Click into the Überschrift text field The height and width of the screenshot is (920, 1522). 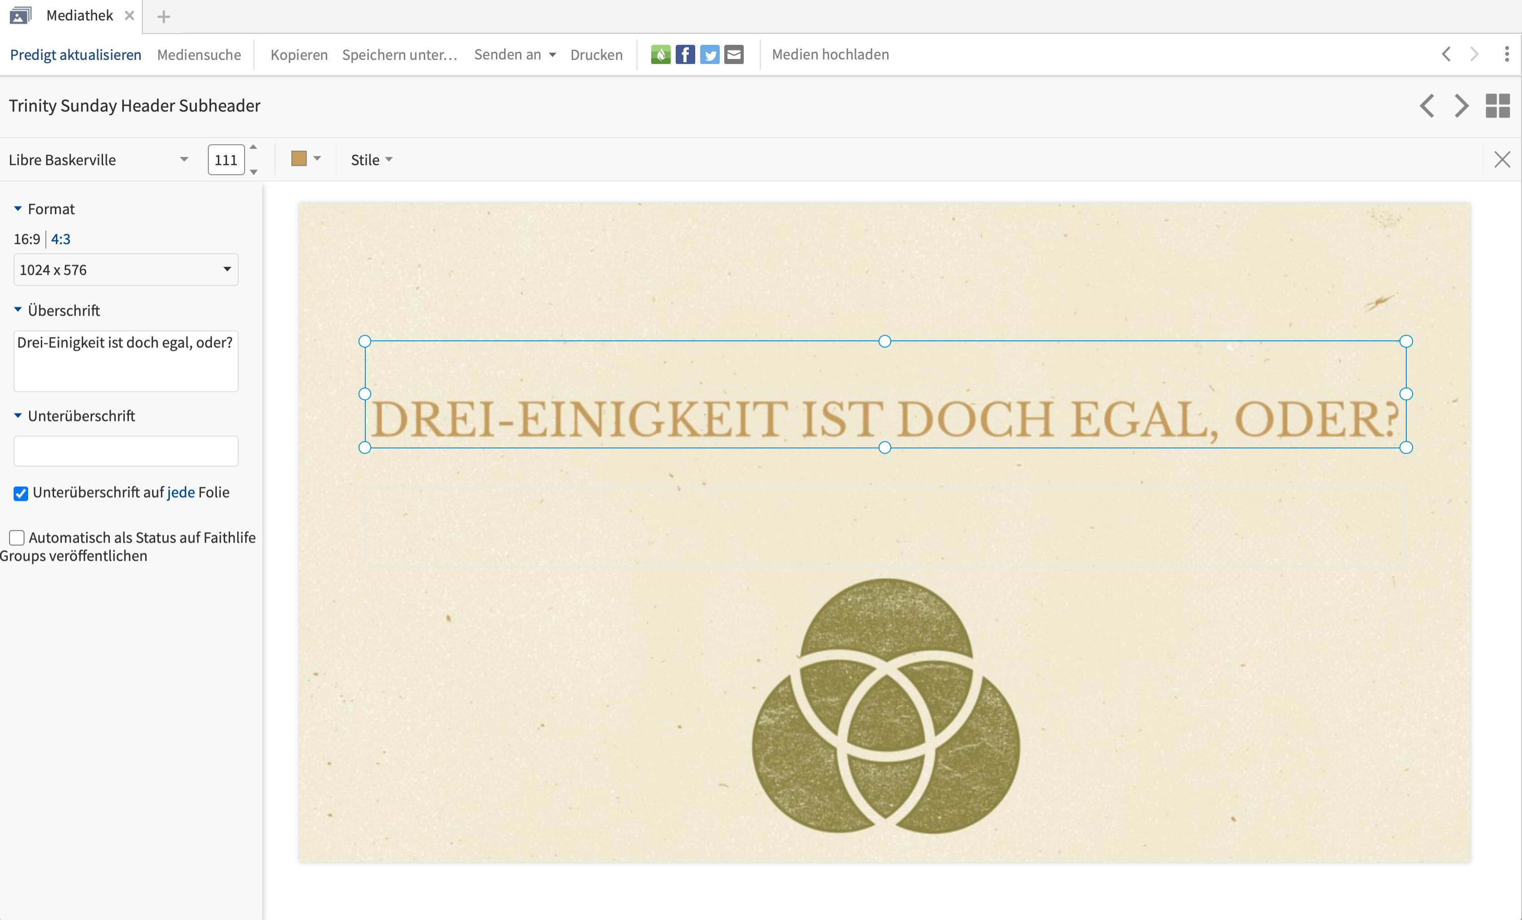(126, 361)
